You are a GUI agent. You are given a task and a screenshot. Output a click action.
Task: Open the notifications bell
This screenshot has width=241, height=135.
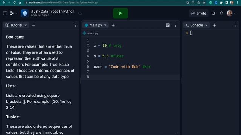pos(221,13)
